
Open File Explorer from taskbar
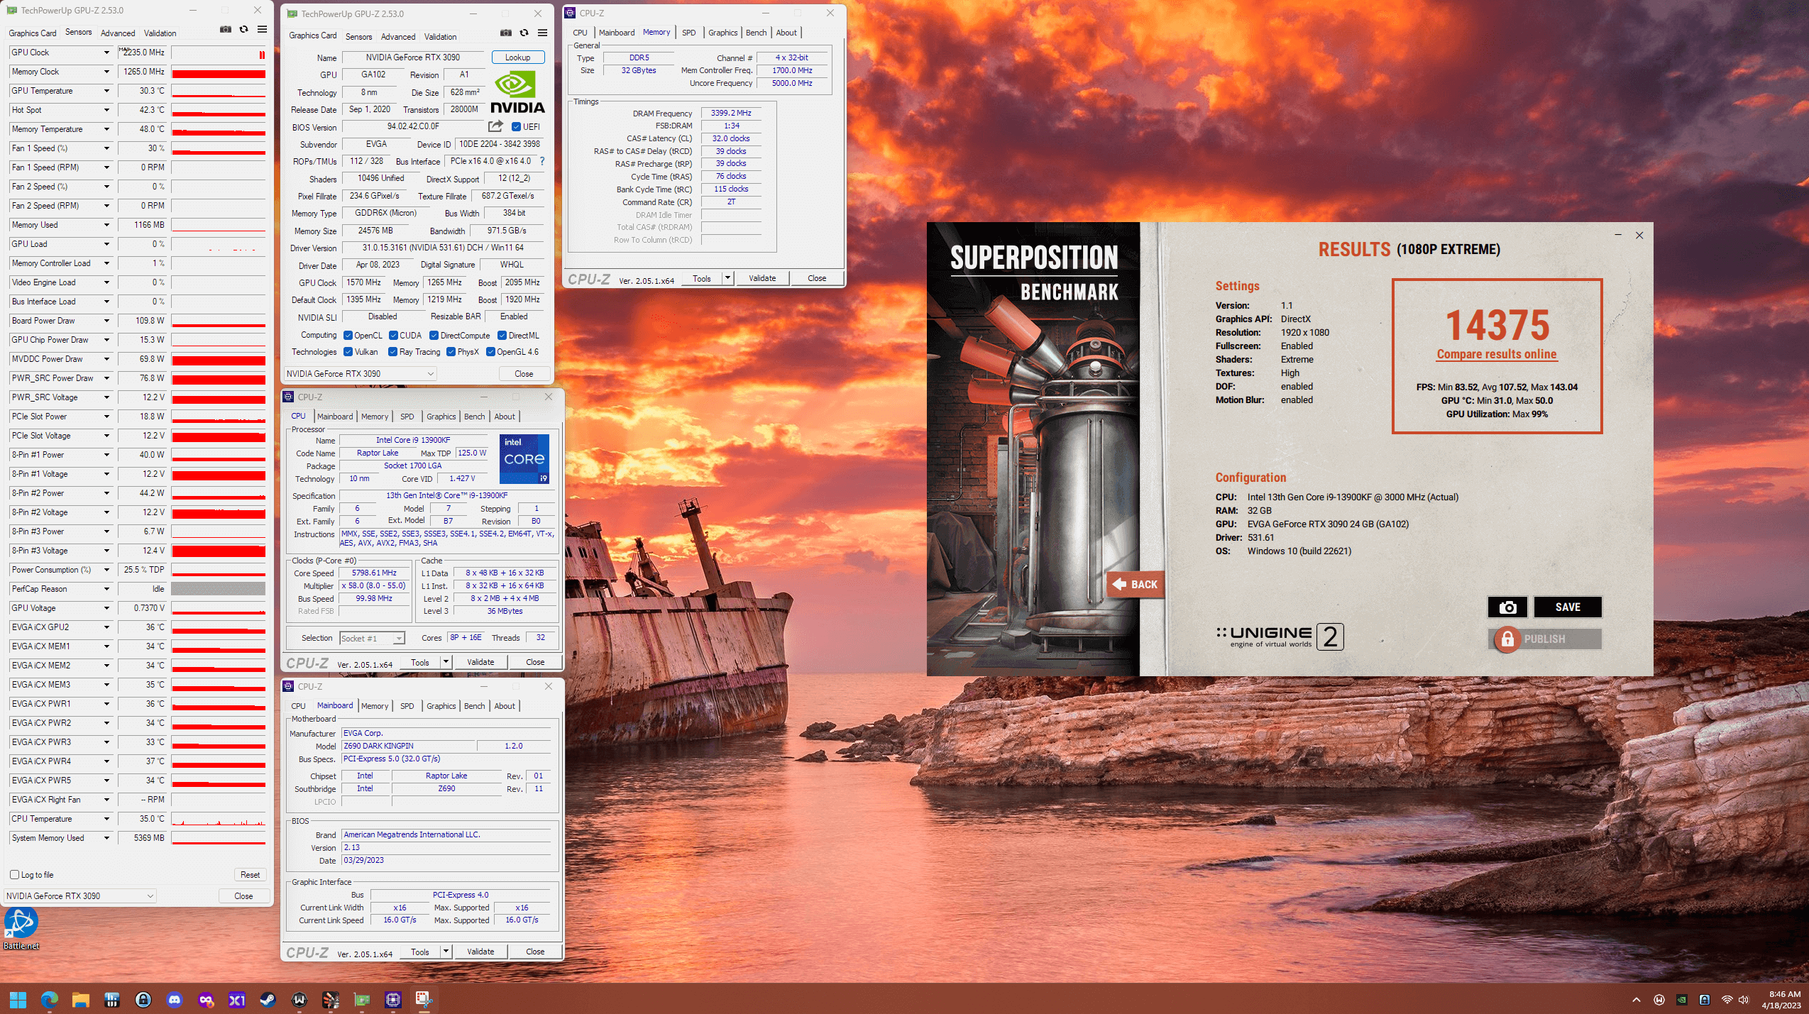tap(80, 1000)
